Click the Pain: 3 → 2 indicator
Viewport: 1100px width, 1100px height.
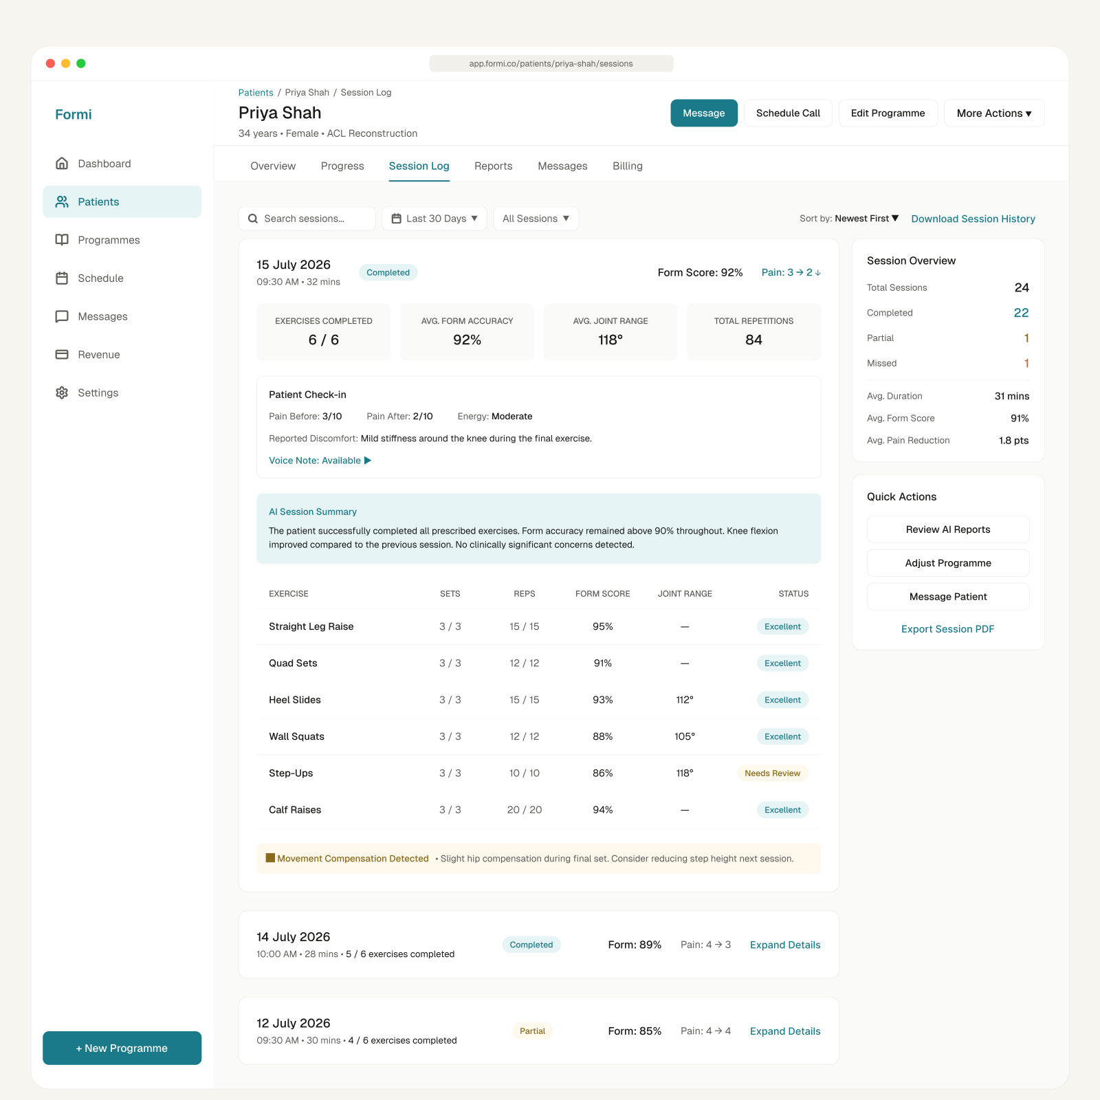click(791, 272)
